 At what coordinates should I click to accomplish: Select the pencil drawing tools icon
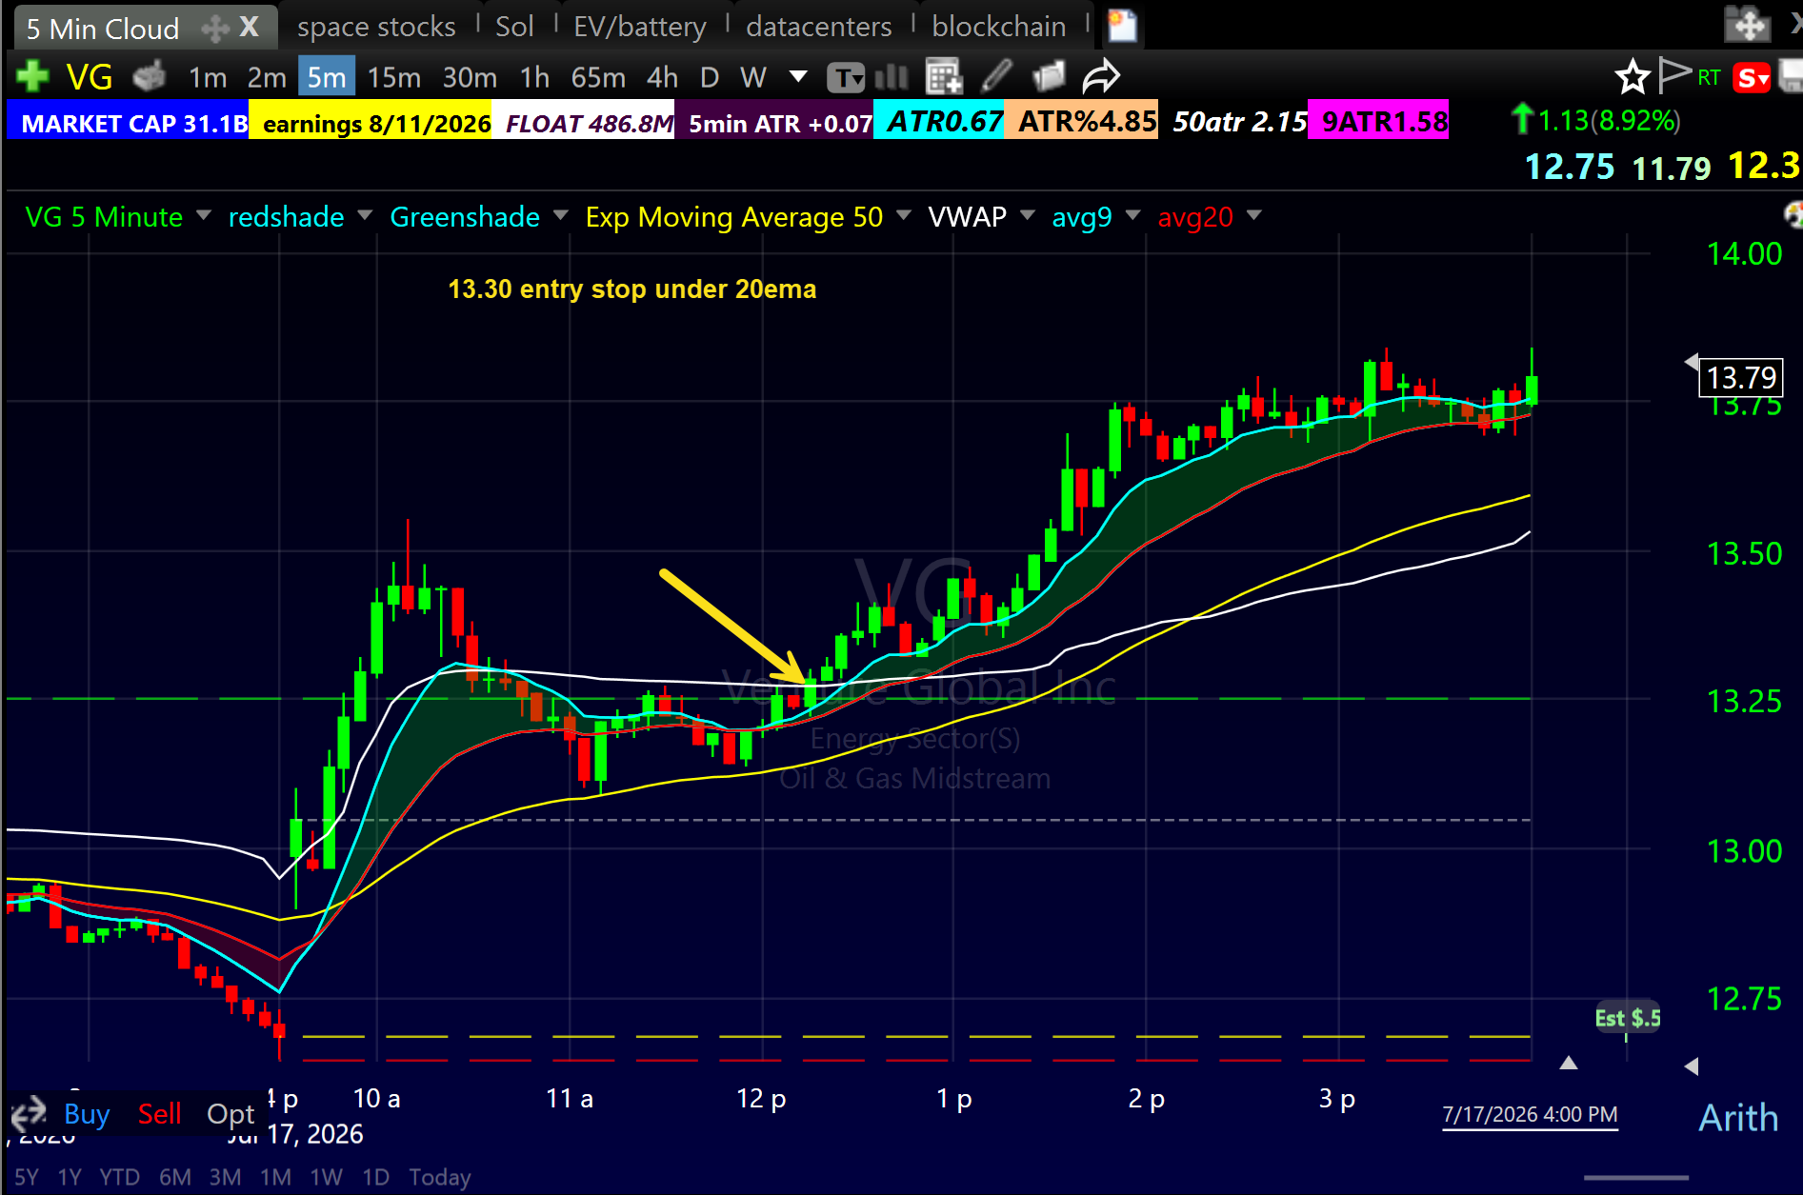996,75
